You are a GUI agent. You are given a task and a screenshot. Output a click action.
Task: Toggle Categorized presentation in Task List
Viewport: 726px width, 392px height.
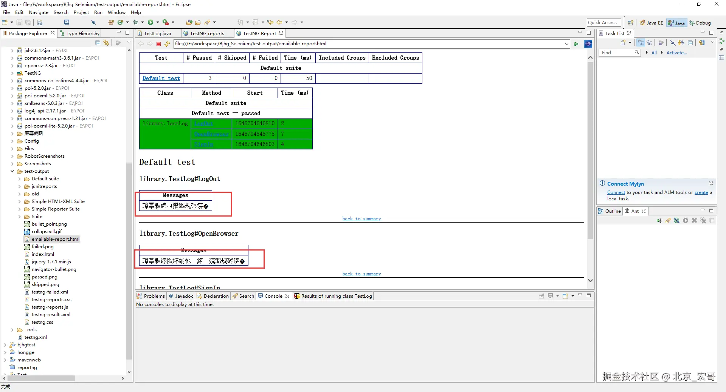(x=641, y=43)
